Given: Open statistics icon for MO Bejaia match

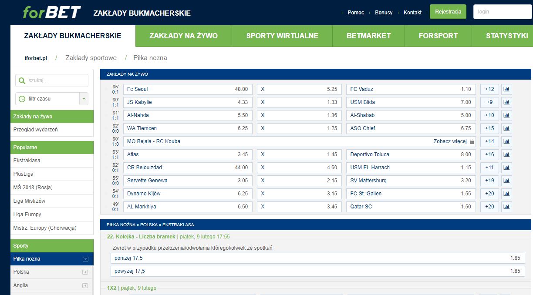Looking at the screenshot, I should 506,141.
